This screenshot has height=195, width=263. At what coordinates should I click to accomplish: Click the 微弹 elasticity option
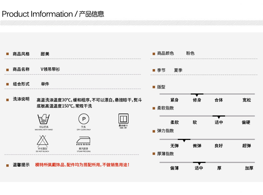197,146
